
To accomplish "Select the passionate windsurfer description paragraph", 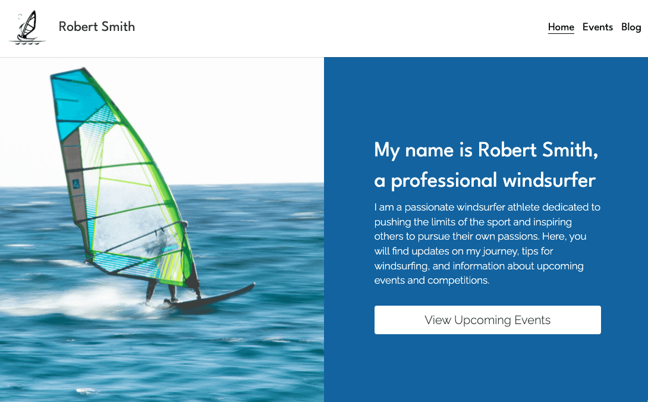I will pyautogui.click(x=486, y=244).
